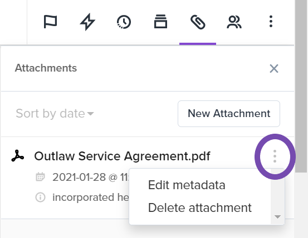
Task: Click the menu's scroll down arrow
Action: pyautogui.click(x=277, y=217)
